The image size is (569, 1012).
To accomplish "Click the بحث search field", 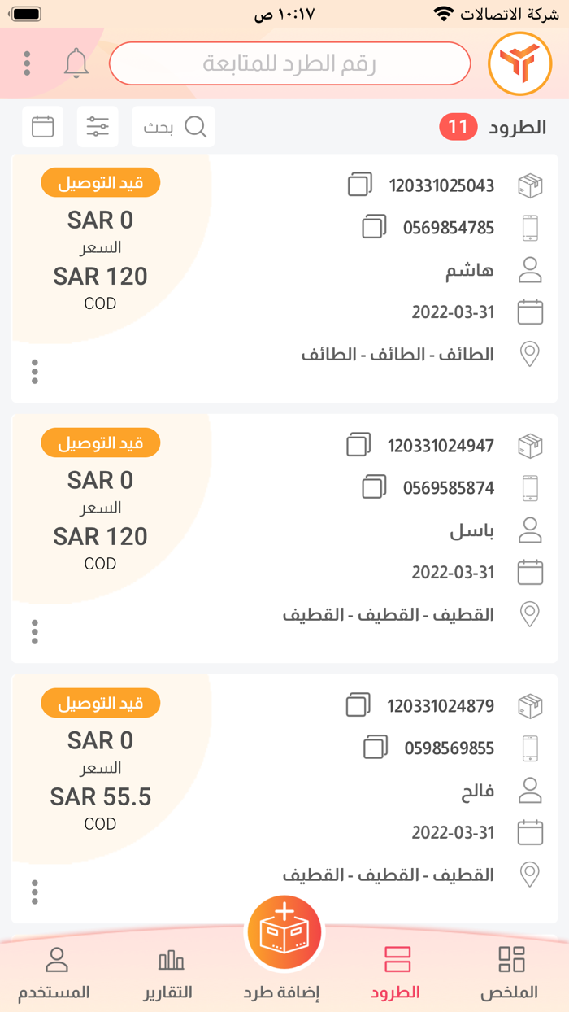I will click(172, 127).
